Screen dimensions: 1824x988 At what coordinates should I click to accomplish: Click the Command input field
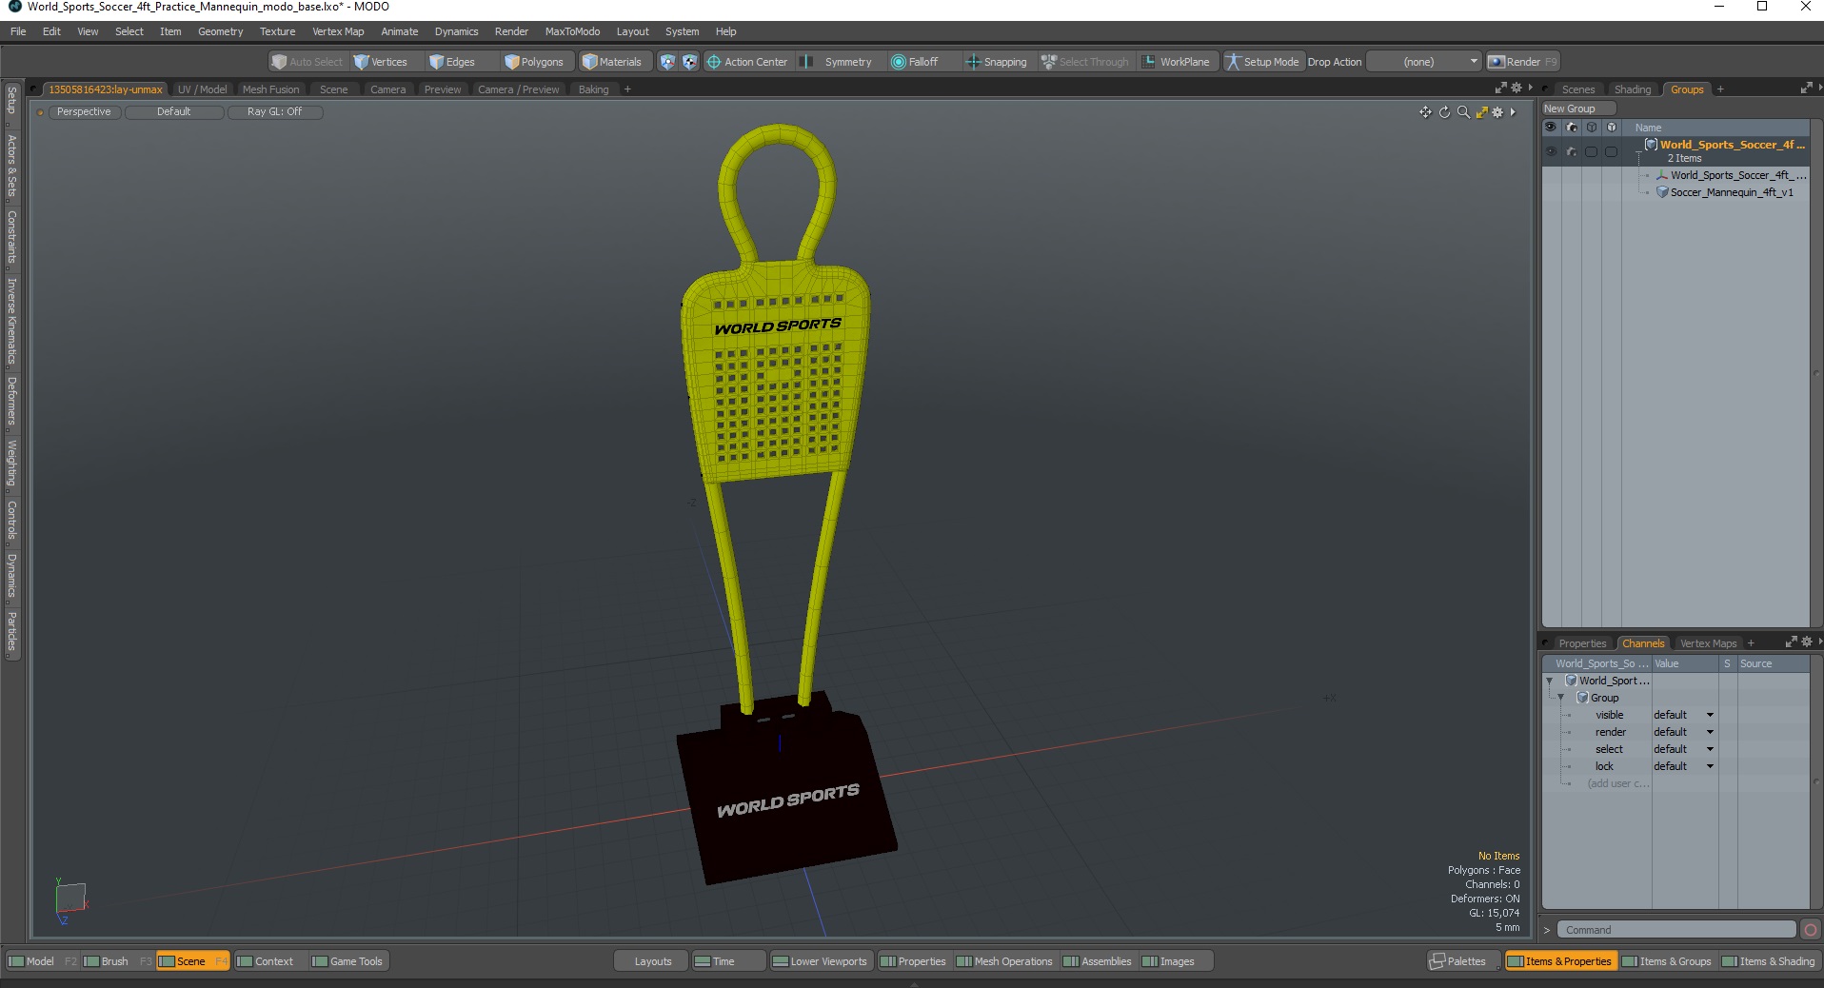tap(1676, 930)
